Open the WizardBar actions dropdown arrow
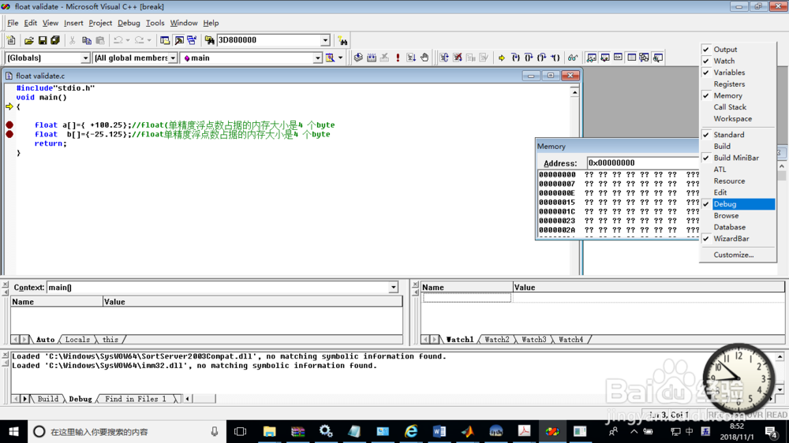This screenshot has height=443, width=789. tap(341, 58)
